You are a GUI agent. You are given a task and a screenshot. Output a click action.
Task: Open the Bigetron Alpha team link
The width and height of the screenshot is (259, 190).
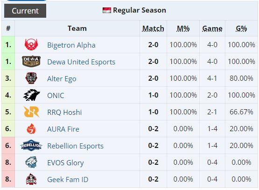tap(71, 45)
